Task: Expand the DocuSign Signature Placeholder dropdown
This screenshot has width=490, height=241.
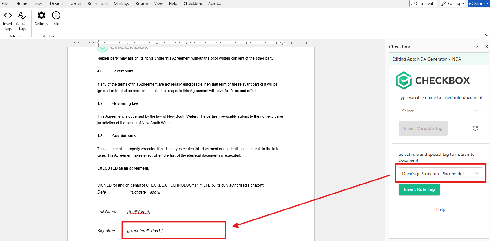Action: pos(477,174)
